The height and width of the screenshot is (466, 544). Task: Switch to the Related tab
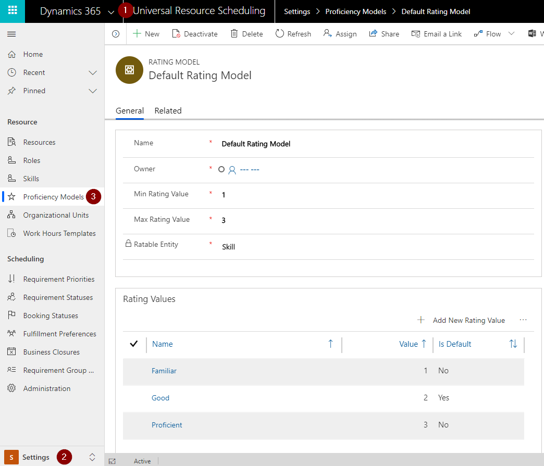tap(168, 110)
